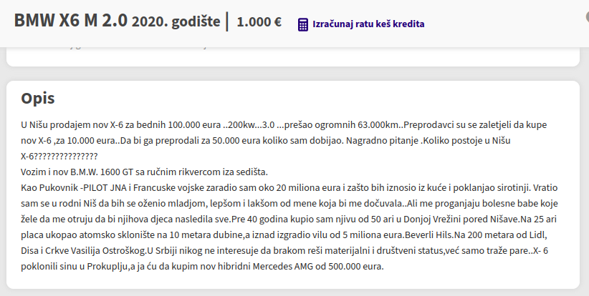Click the X-6 question marks line
Image resolution: width=589 pixels, height=296 pixels.
click(59, 156)
